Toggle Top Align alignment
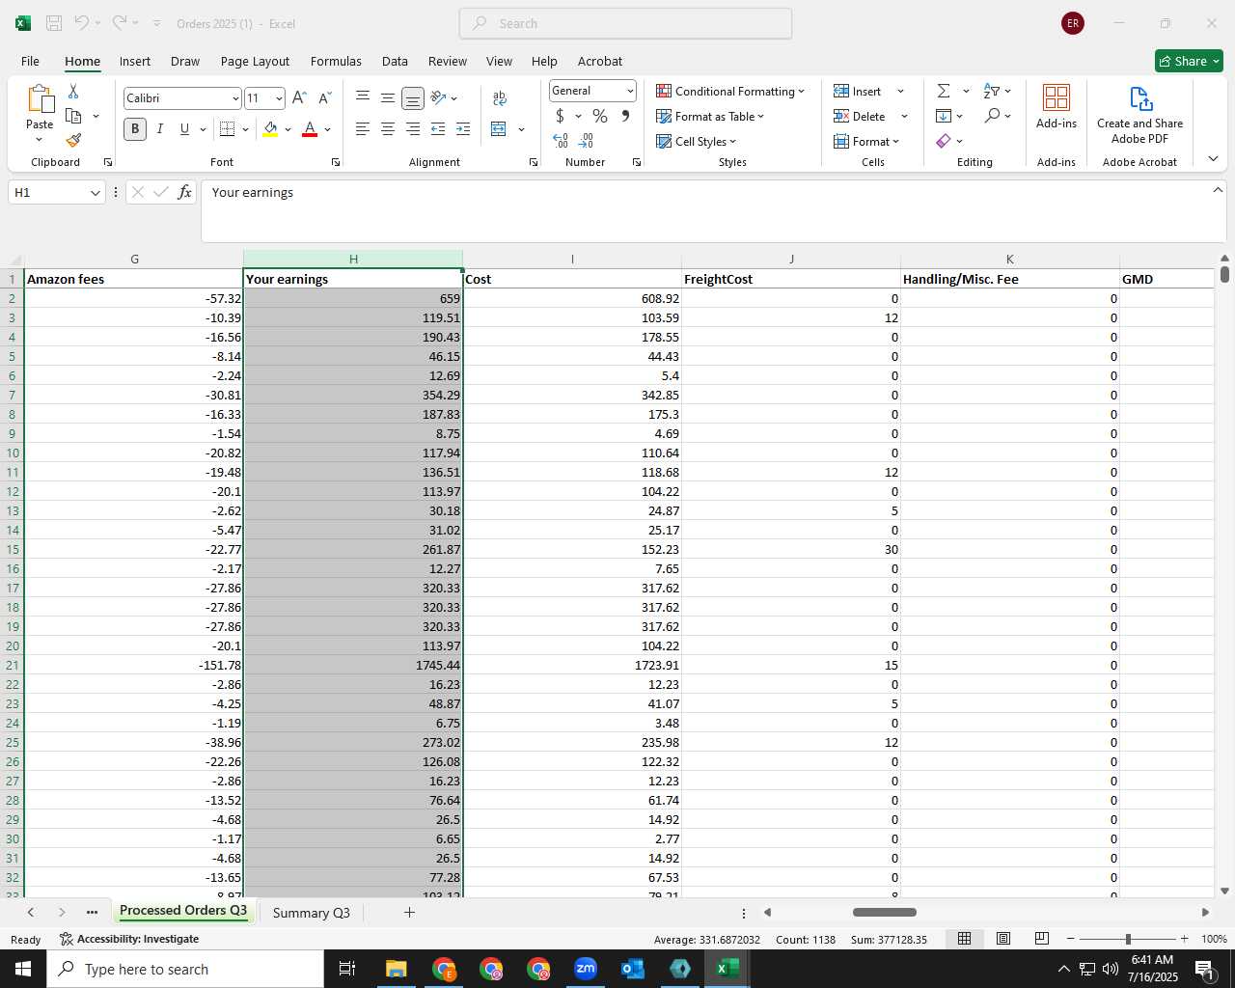 coord(363,97)
